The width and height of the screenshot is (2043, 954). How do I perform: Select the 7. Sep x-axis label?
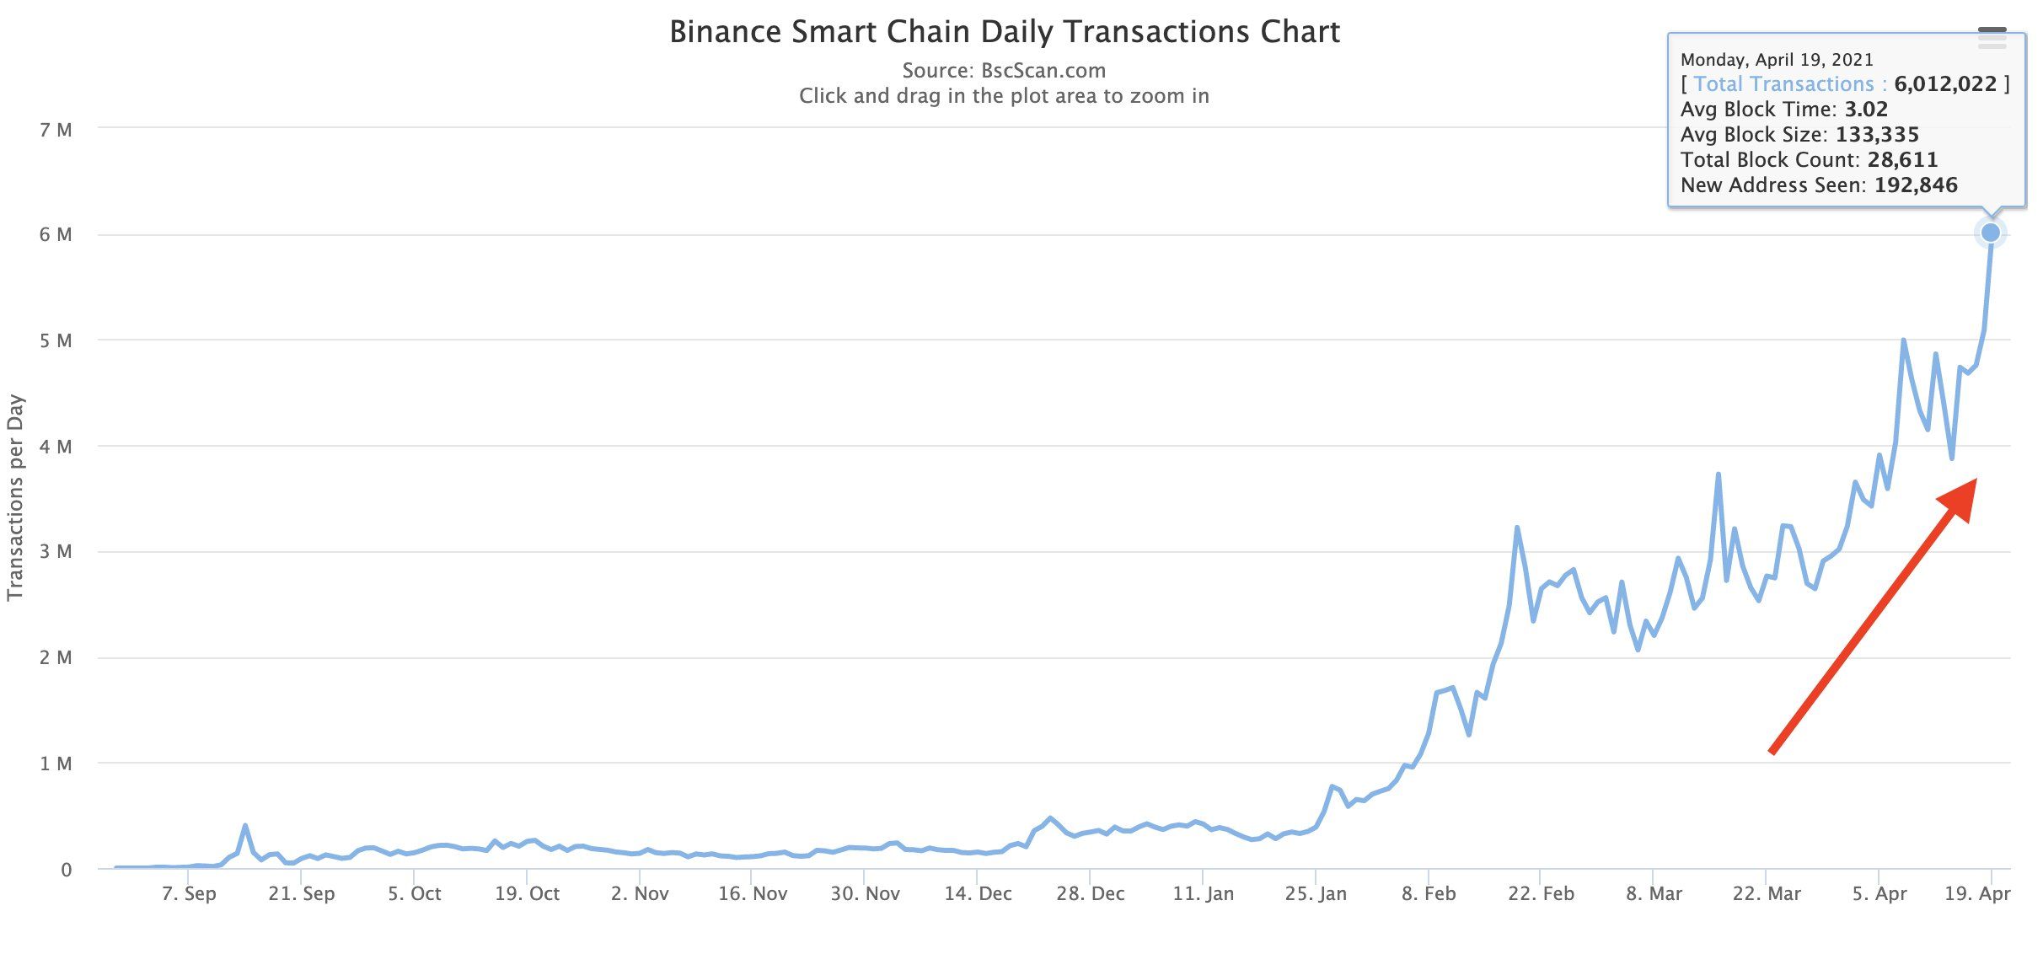pyautogui.click(x=189, y=894)
